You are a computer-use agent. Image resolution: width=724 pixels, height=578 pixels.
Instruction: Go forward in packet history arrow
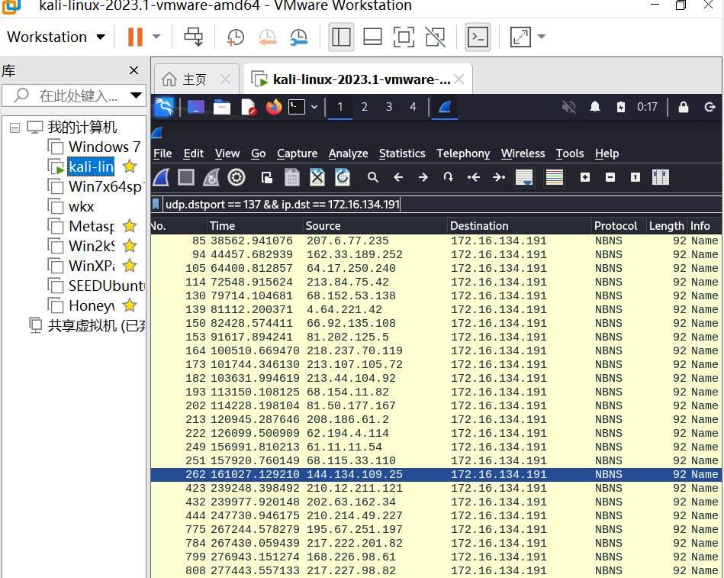pyautogui.click(x=423, y=177)
